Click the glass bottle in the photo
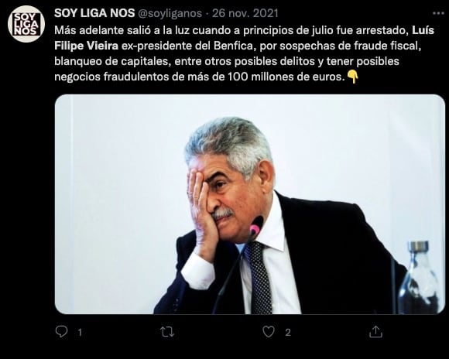This screenshot has height=359, width=449. pyautogui.click(x=420, y=278)
